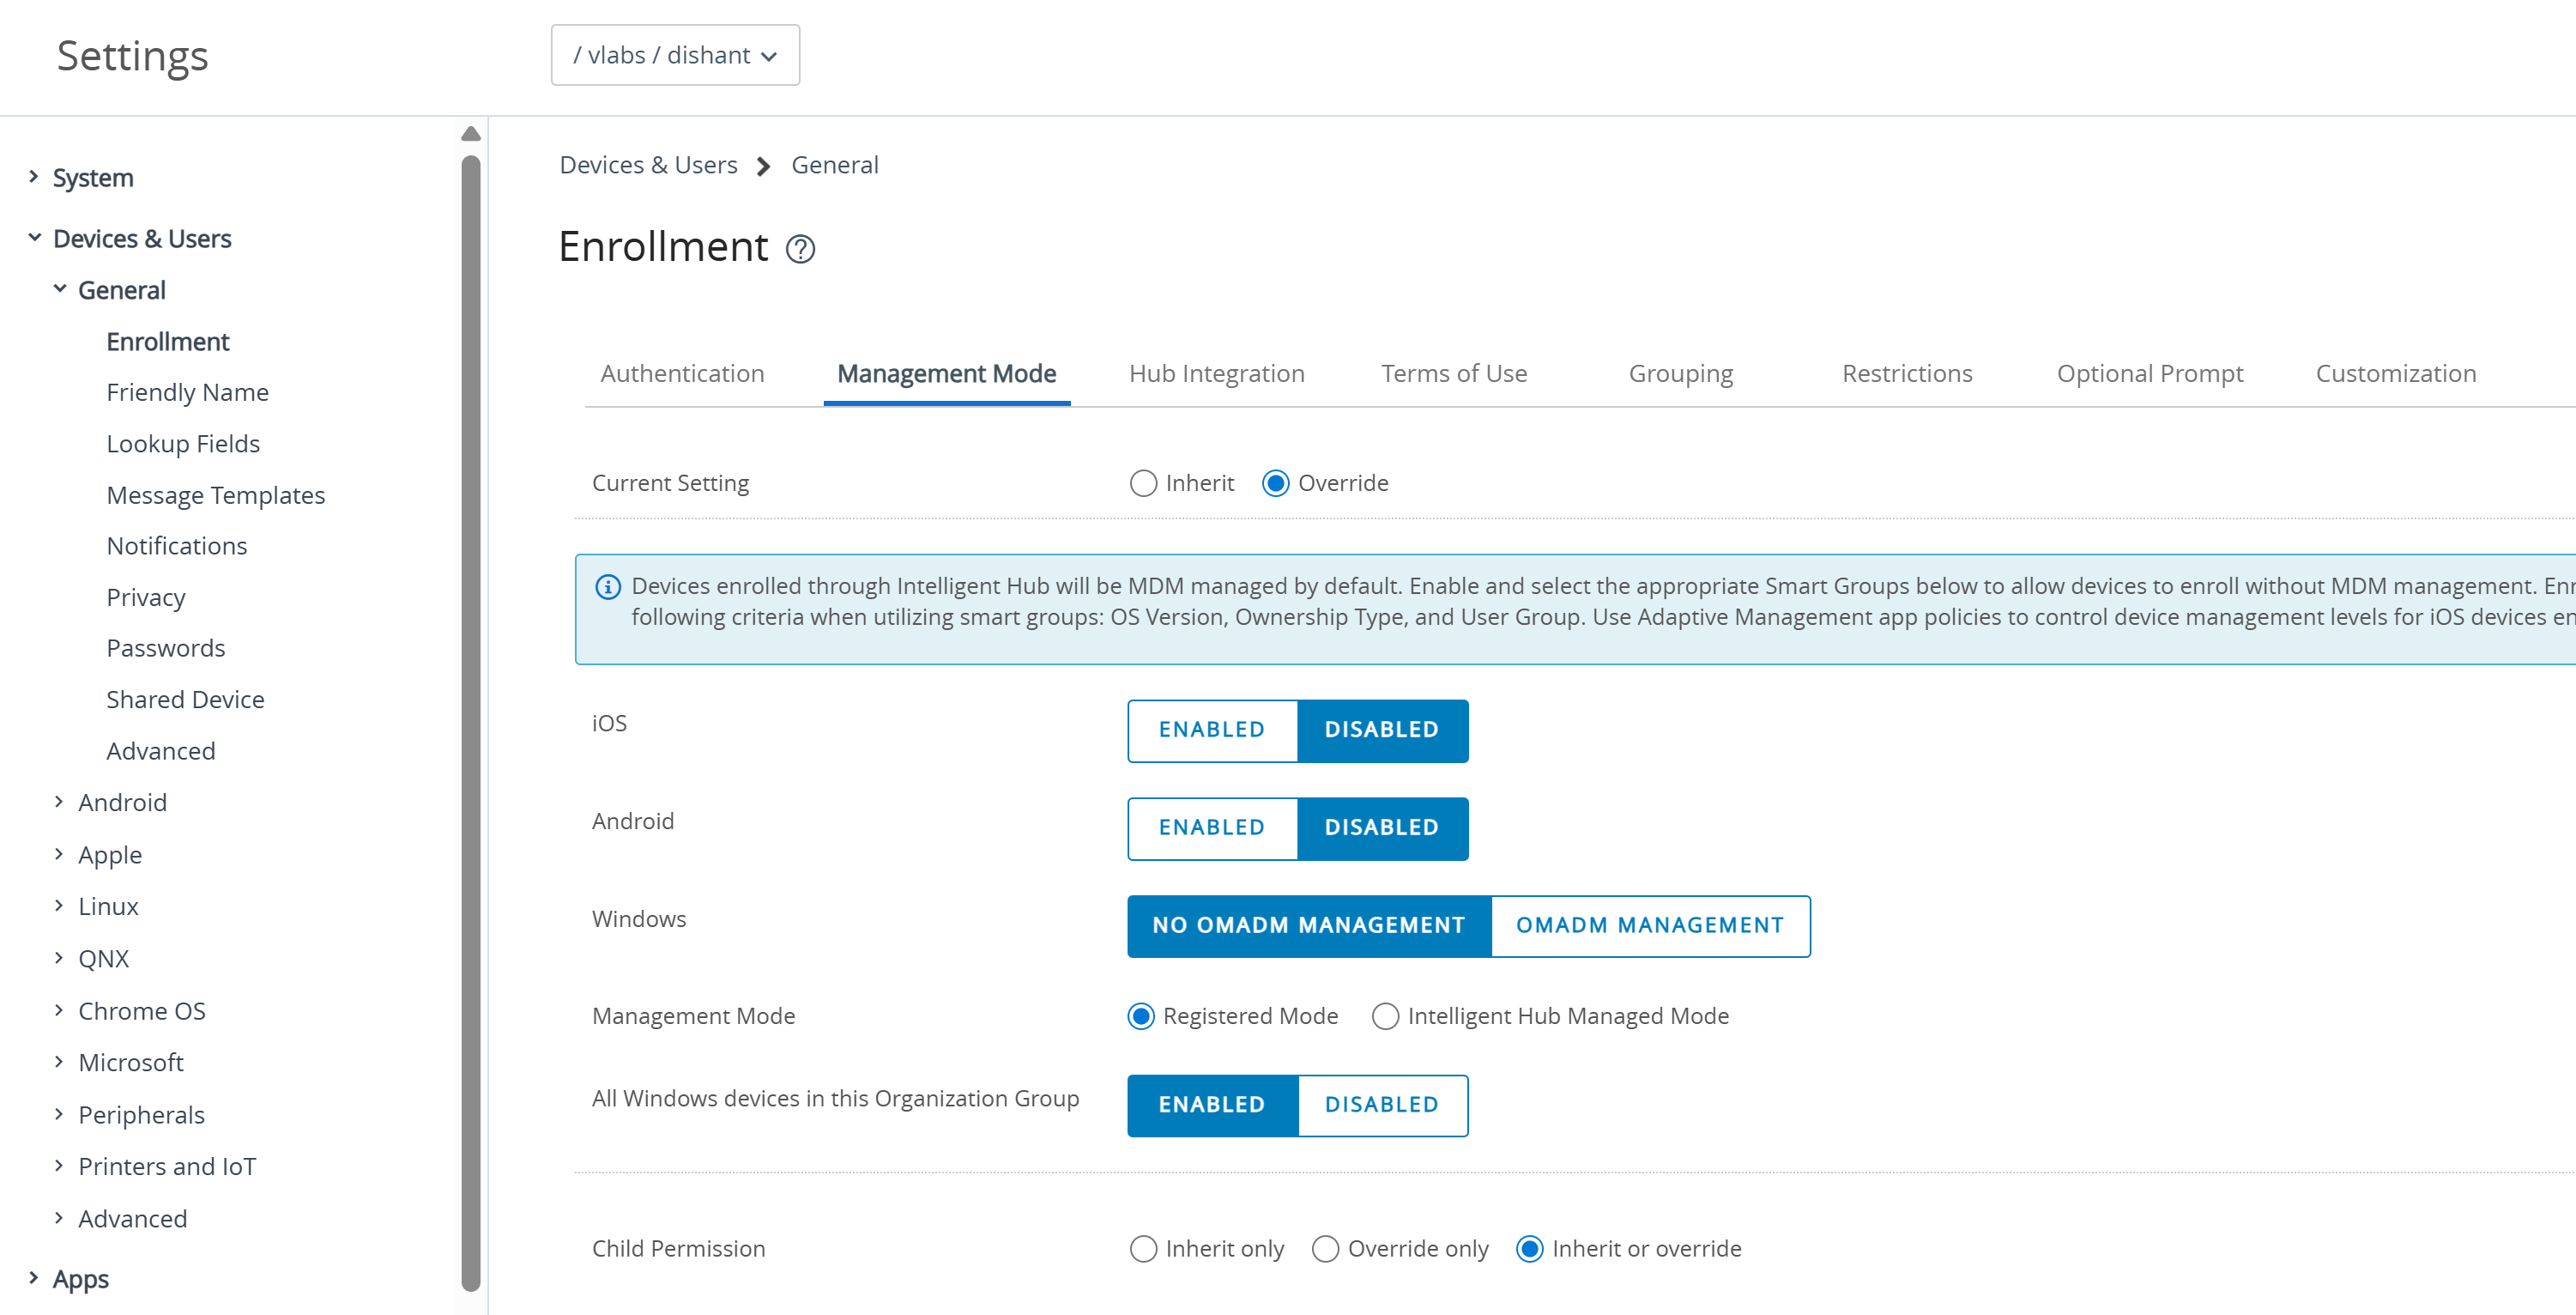Click the sidebar vertical scrollbar
The width and height of the screenshot is (2576, 1315).
[471, 720]
